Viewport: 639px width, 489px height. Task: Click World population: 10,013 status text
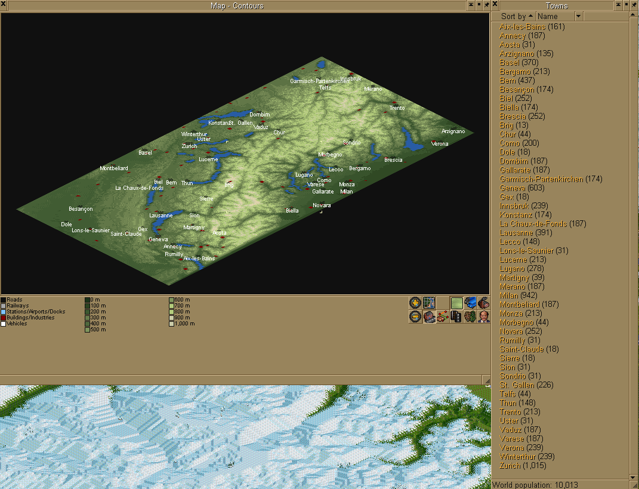[535, 485]
